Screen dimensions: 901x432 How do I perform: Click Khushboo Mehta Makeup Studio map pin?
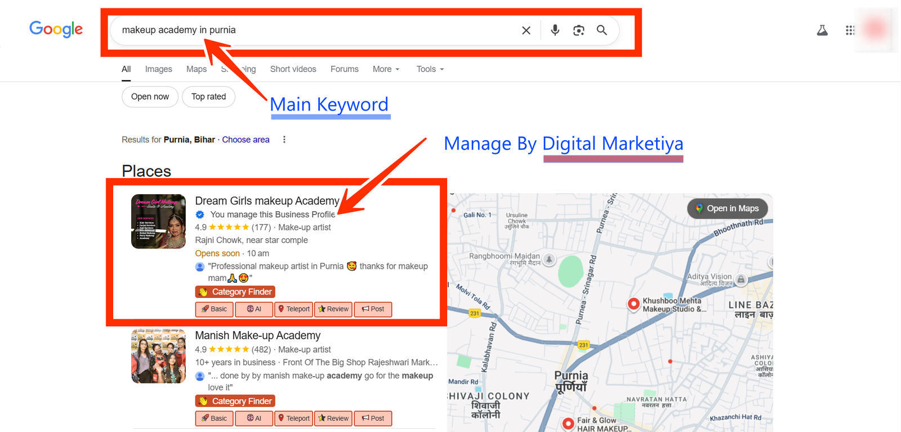click(634, 304)
